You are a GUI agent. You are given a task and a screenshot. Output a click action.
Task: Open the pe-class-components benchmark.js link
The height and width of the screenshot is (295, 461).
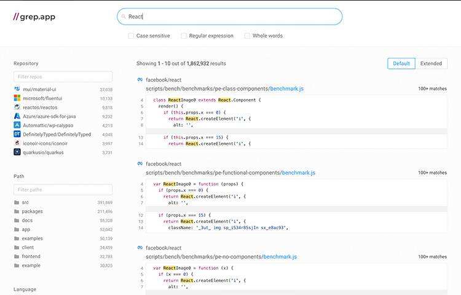286,88
